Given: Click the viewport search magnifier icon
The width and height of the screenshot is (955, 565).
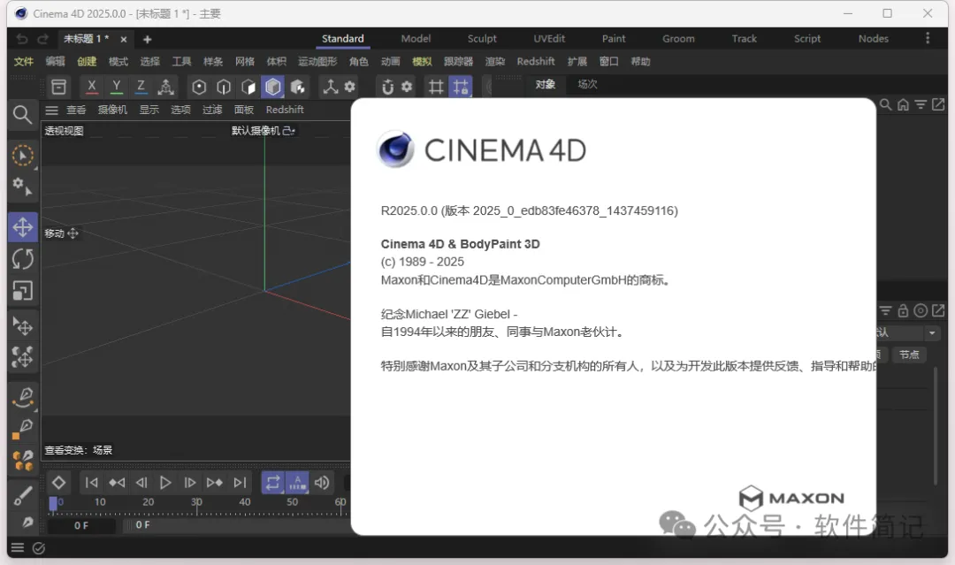Looking at the screenshot, I should pos(23,114).
